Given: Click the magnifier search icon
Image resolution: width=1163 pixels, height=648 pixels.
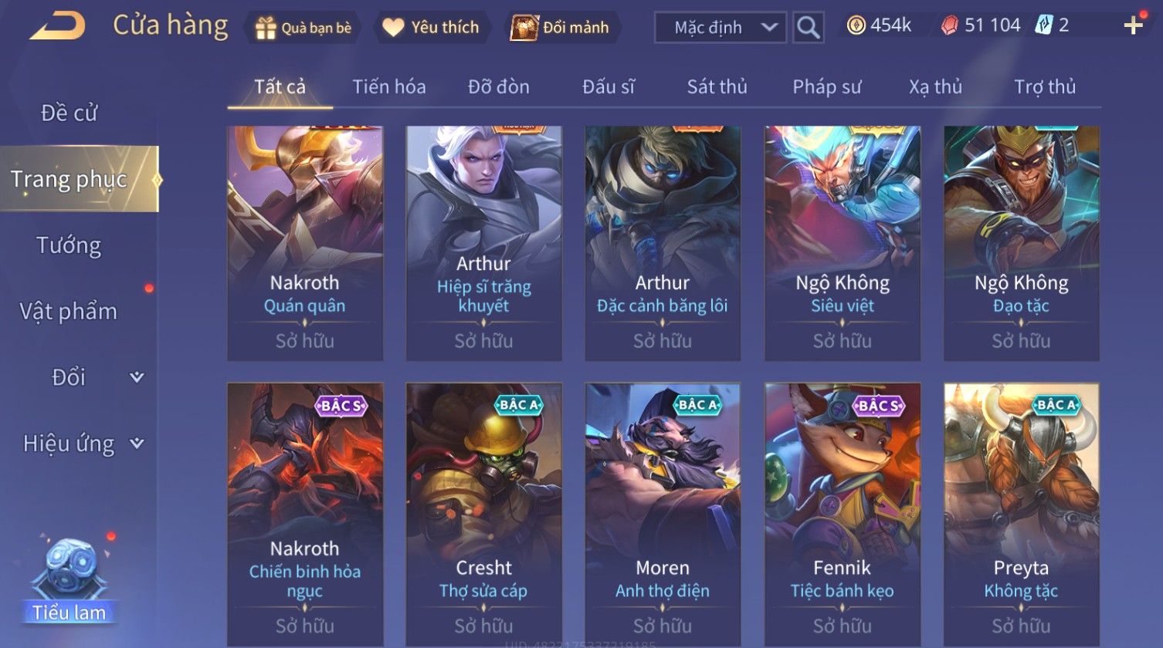Looking at the screenshot, I should 808,28.
